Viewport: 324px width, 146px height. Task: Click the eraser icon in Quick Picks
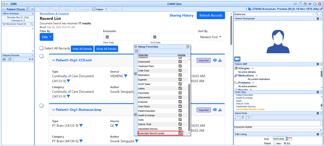[x=242, y=118]
